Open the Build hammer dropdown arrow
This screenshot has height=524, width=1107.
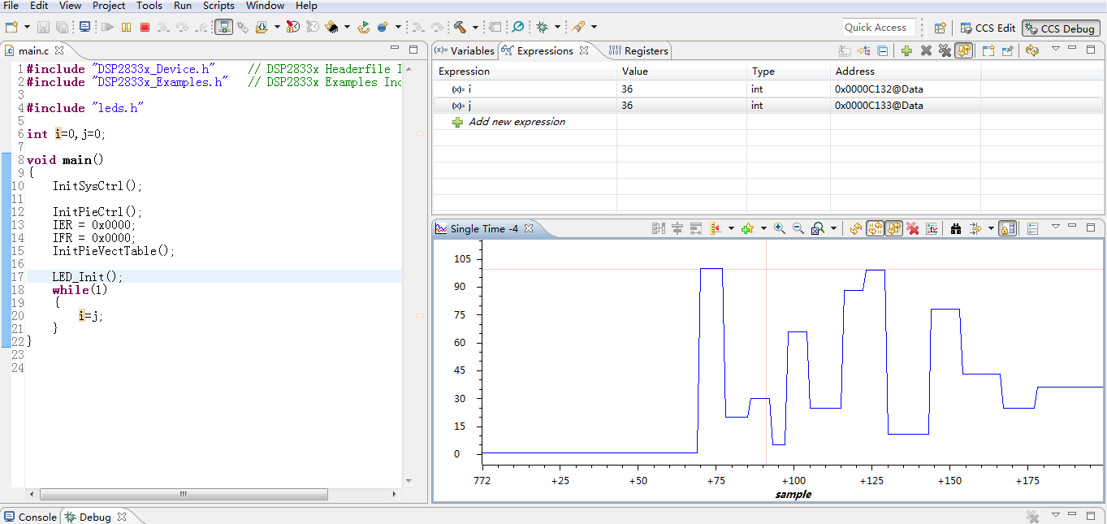(475, 27)
